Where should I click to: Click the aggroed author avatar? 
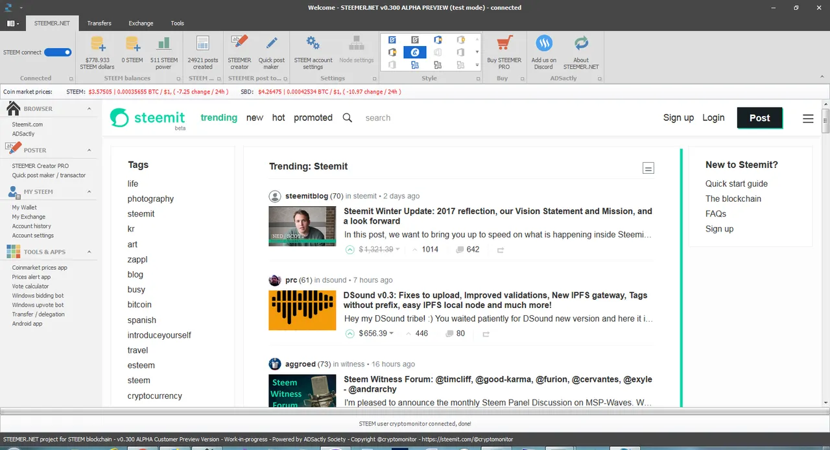coord(275,364)
